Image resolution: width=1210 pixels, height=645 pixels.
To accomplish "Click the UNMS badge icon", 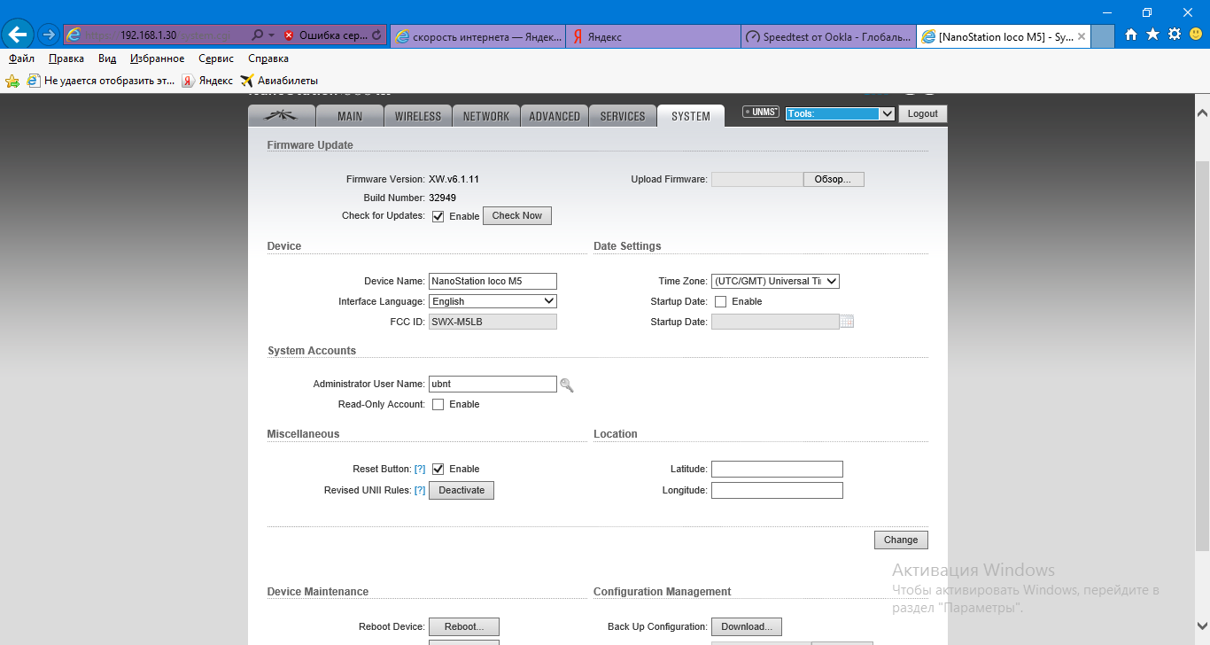I will pyautogui.click(x=760, y=113).
